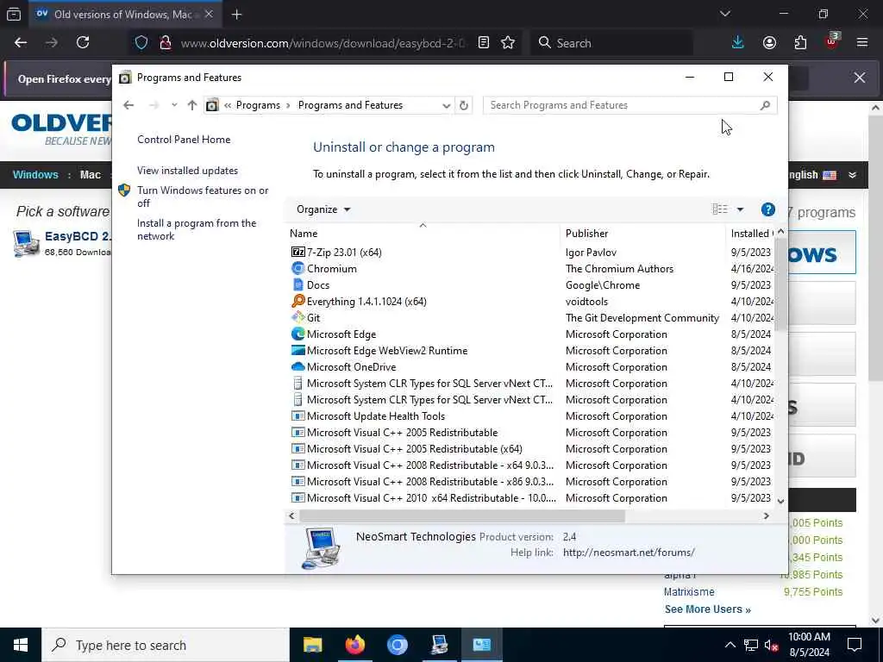Toggle Firefox reader view icon
This screenshot has width=883, height=662.
[483, 43]
